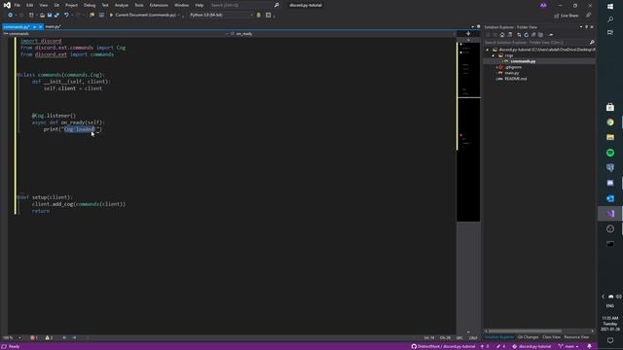Click the Save icon in toolbar
This screenshot has height=350, width=623.
click(x=50, y=16)
